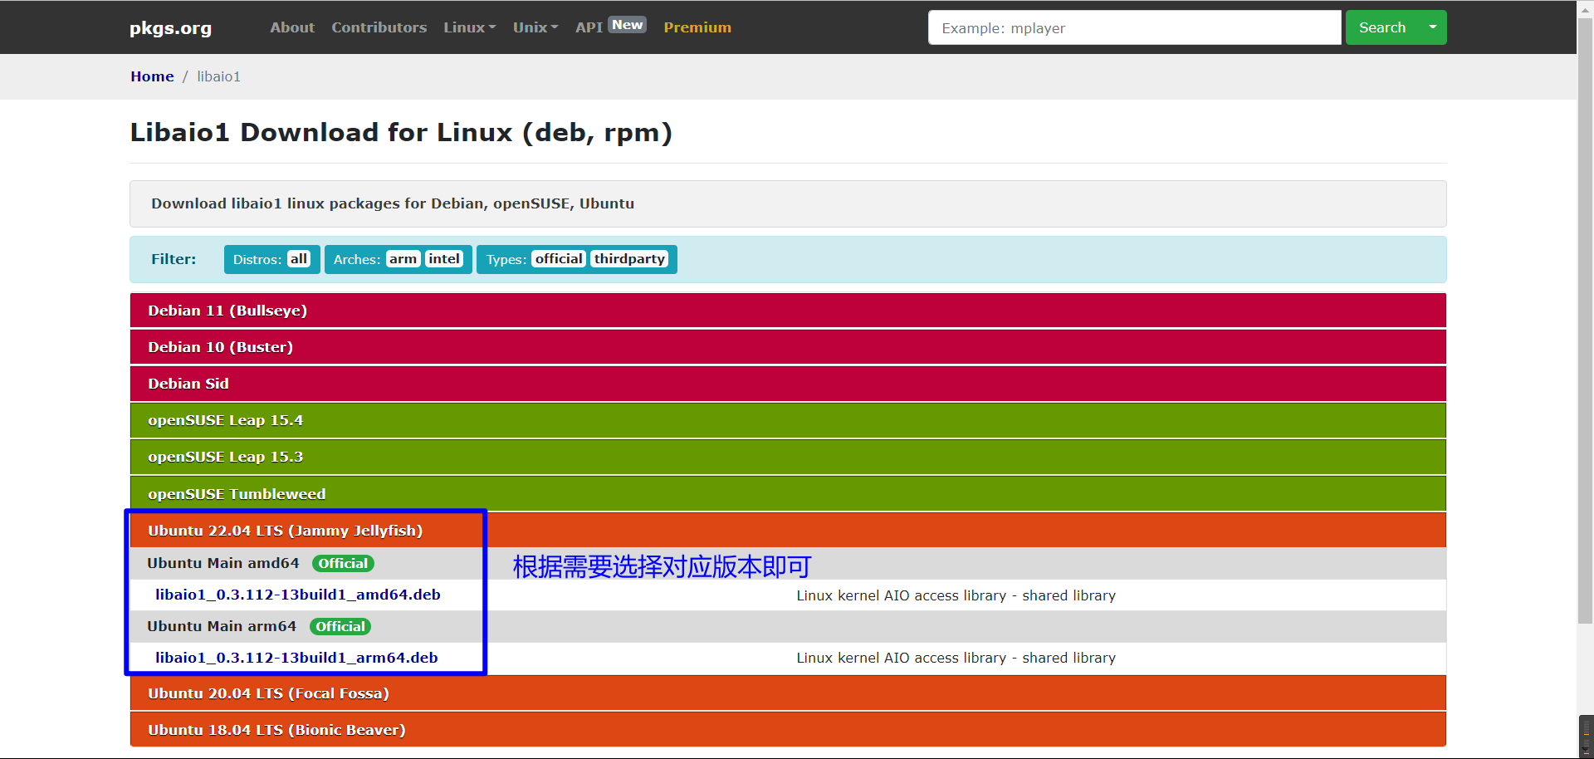Open the Search button dropdown arrow
Viewport: 1594px width, 759px height.
[x=1431, y=27]
